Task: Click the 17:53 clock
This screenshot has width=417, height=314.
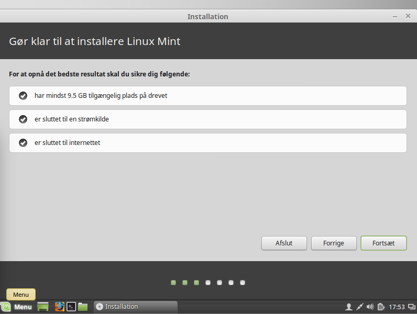Action: tap(397, 307)
